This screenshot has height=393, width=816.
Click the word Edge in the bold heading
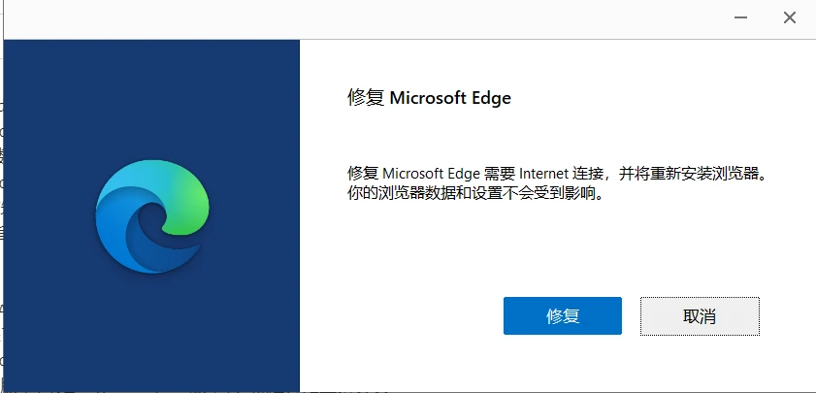click(x=491, y=98)
